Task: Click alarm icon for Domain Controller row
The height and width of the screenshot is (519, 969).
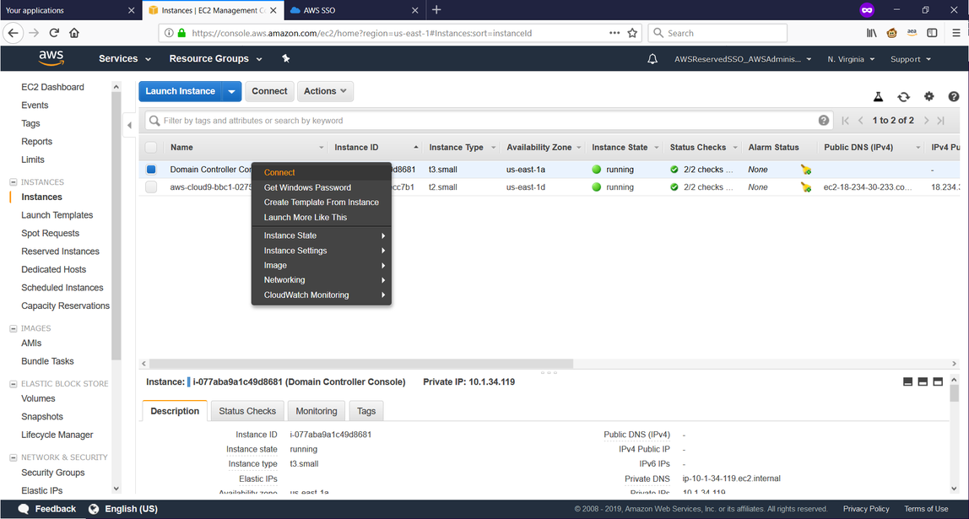Action: point(806,170)
